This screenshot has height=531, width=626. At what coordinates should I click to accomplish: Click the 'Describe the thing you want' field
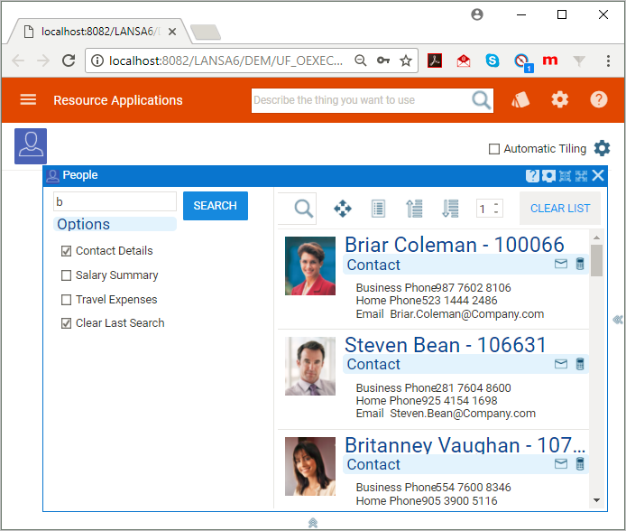[360, 100]
